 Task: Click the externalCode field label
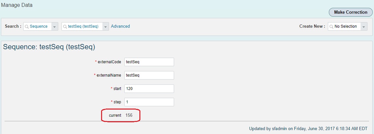click(x=110, y=62)
